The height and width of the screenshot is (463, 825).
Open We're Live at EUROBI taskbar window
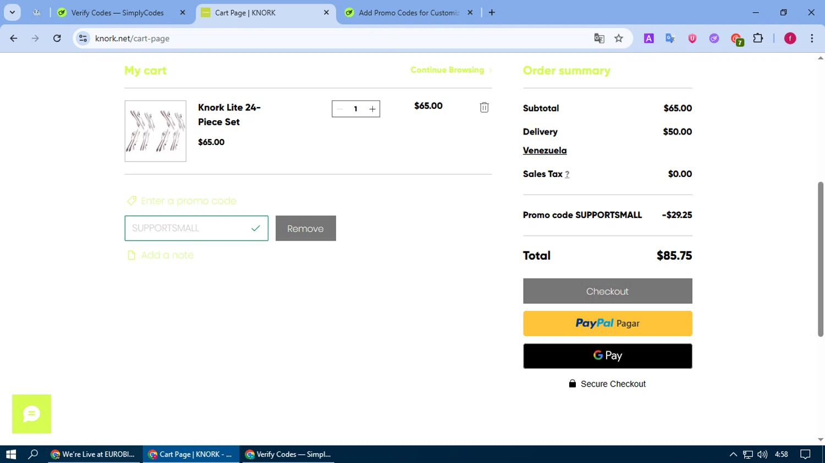point(95,454)
